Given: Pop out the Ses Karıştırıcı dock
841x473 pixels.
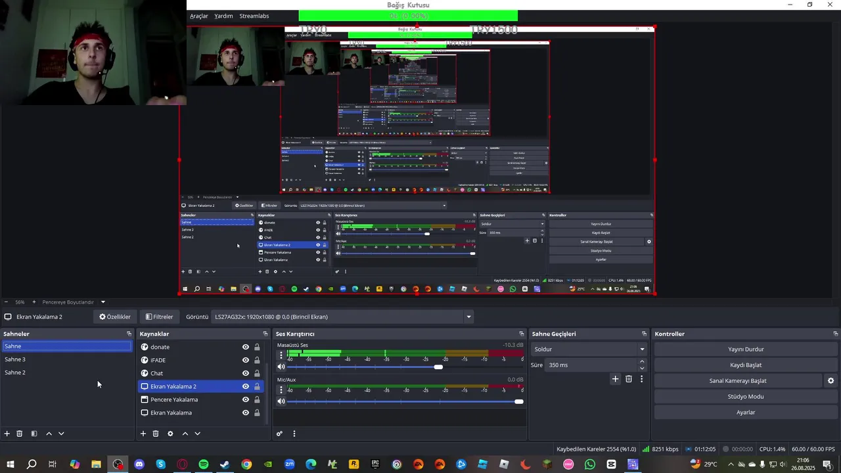Looking at the screenshot, I should (x=522, y=334).
